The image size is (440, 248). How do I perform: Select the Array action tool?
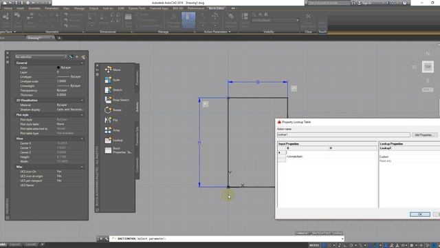[x=112, y=130]
